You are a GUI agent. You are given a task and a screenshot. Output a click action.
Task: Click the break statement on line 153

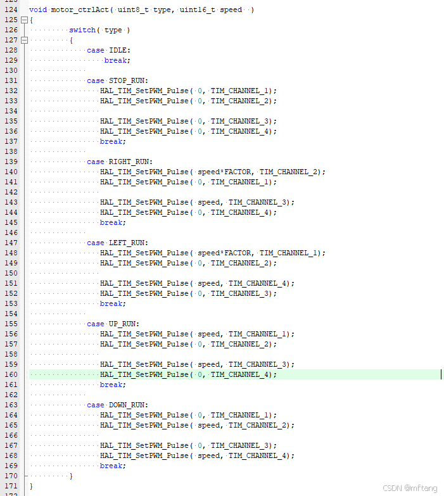tap(113, 303)
